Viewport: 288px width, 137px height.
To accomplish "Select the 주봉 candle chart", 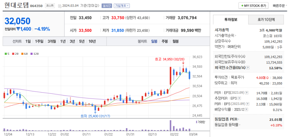I will point(165,41).
